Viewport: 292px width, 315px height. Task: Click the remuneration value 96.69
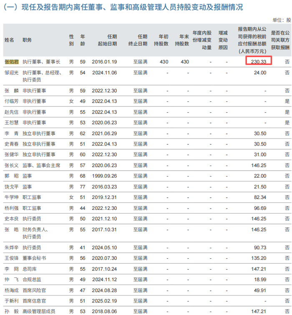(260, 208)
